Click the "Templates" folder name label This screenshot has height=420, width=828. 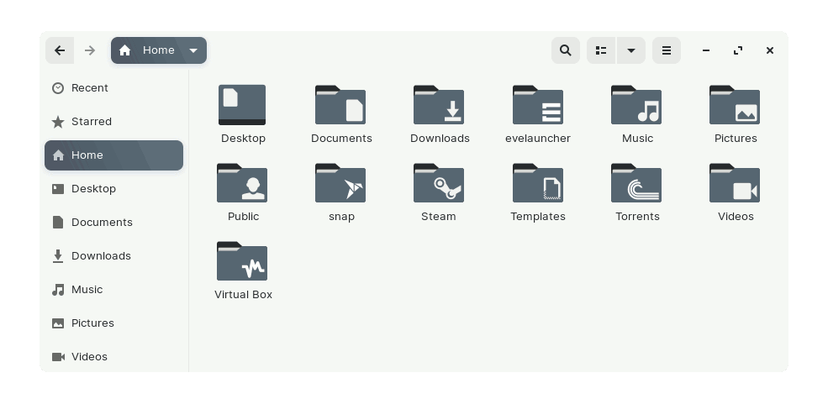coord(537,217)
